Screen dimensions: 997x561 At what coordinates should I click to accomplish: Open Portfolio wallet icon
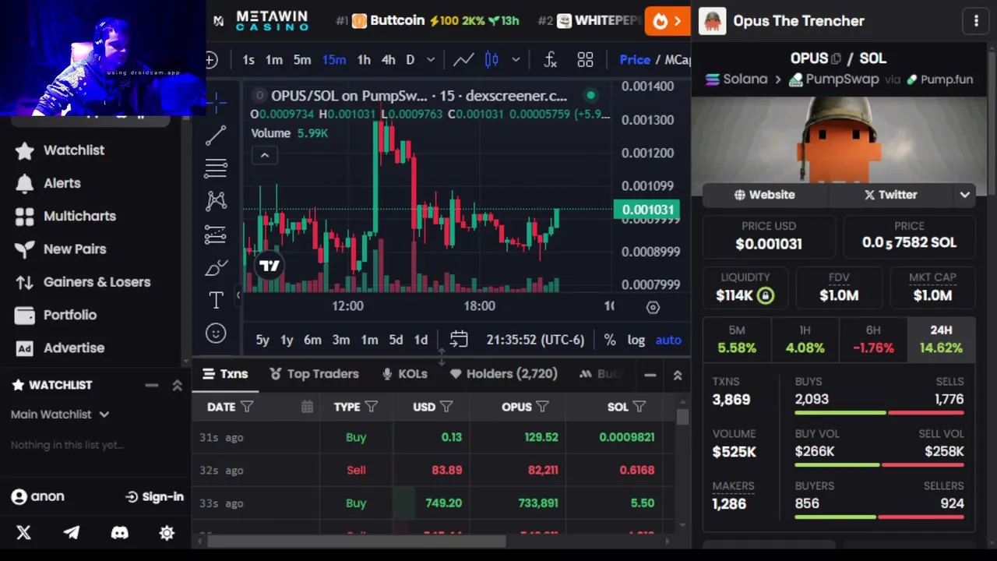pos(25,315)
